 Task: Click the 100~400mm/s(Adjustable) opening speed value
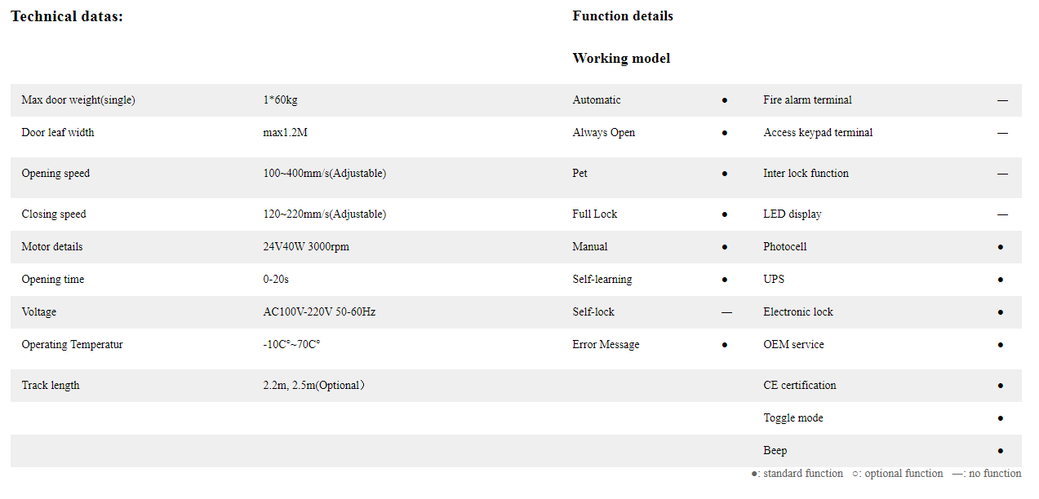click(x=324, y=174)
